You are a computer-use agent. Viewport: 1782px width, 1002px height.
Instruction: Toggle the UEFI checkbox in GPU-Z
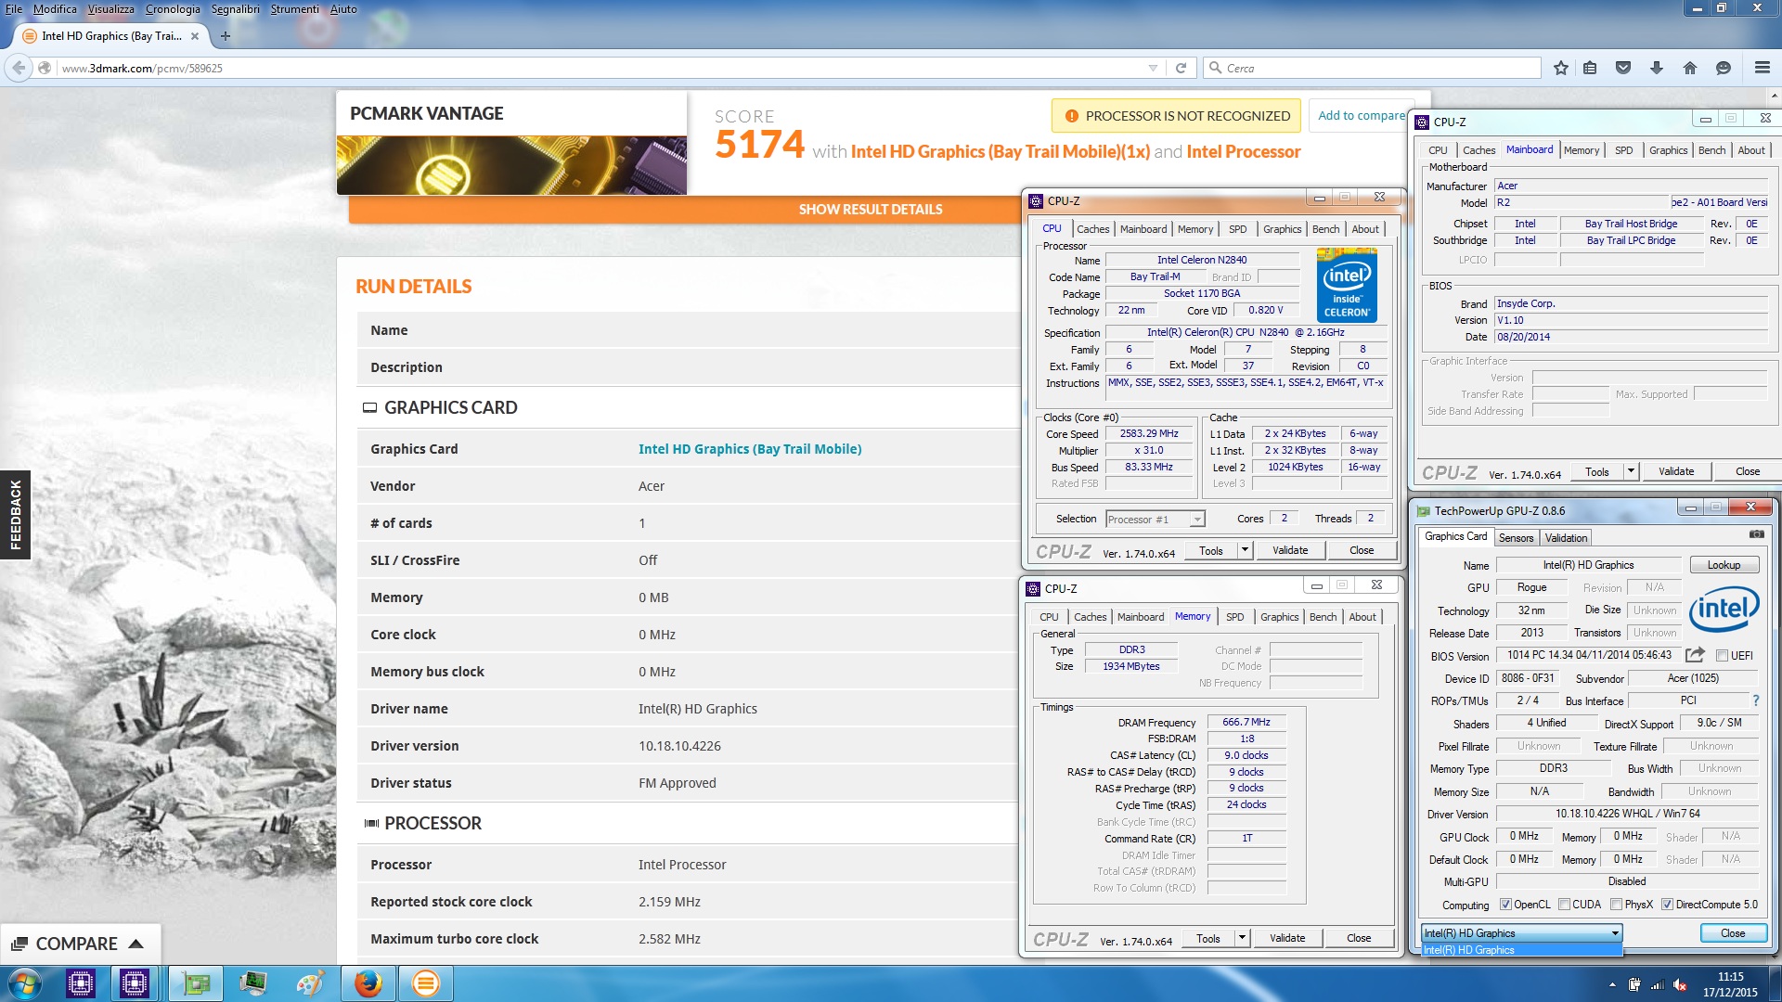(1722, 655)
